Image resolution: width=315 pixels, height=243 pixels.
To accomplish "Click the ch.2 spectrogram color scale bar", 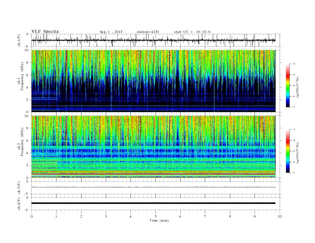I will 288,151.
